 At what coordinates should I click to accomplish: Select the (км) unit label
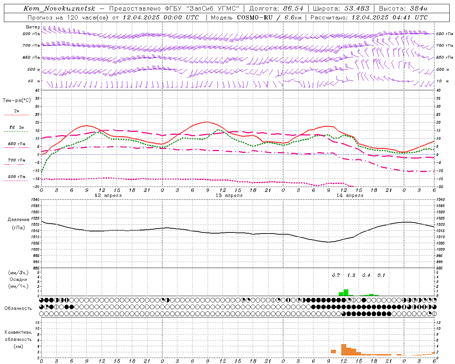click(18, 346)
